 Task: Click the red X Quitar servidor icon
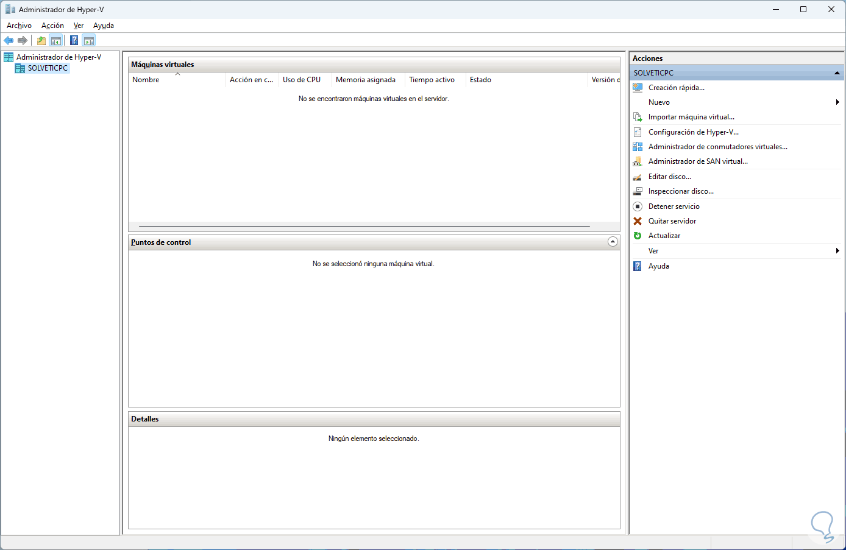[638, 221]
